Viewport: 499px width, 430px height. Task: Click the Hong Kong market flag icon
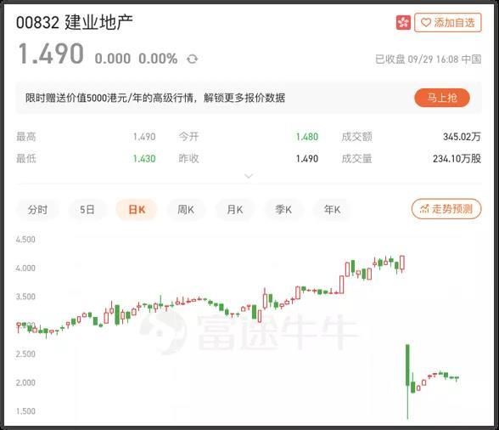pyautogui.click(x=403, y=23)
